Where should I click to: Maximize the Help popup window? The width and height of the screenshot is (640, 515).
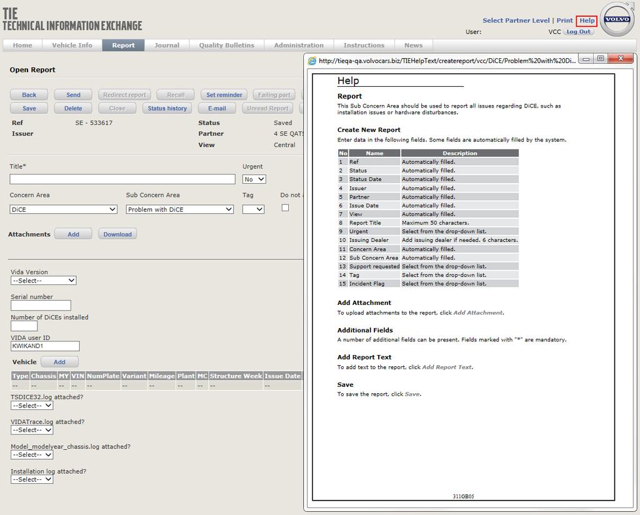(601, 59)
